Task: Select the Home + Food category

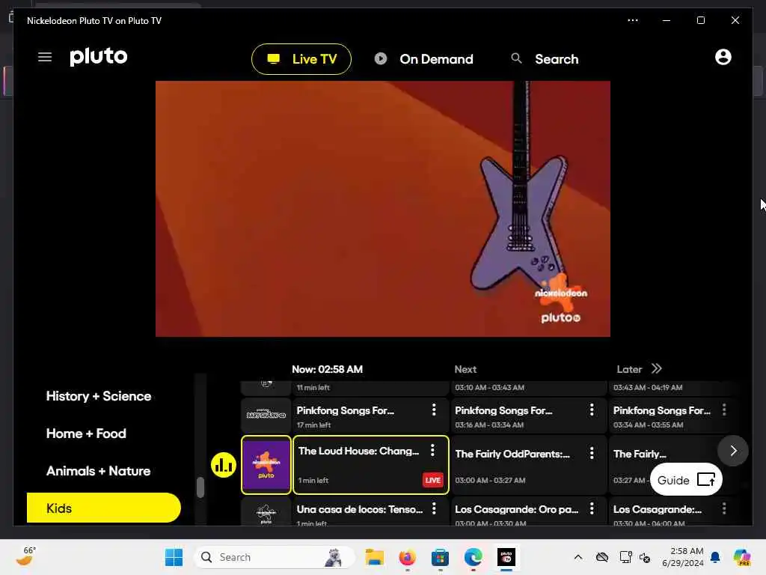Action: (86, 433)
